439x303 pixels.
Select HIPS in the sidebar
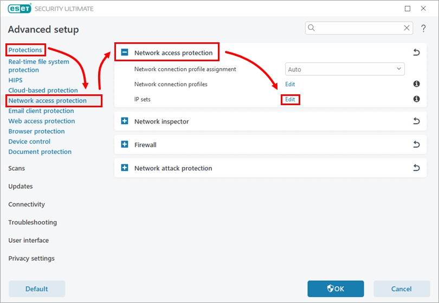tap(15, 80)
